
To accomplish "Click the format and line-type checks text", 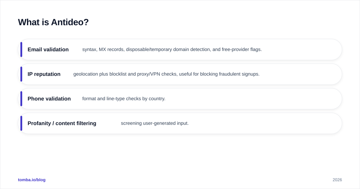I will pos(124,99).
